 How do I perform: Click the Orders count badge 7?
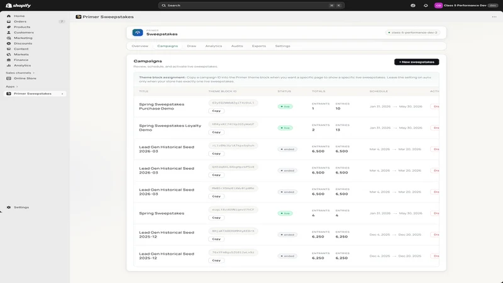tap(62, 21)
